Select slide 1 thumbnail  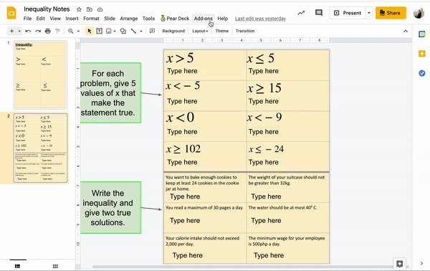tap(40, 75)
